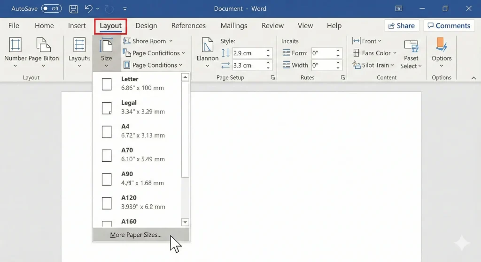The image size is (481, 262).
Task: Select the A90 paper size
Action: (x=137, y=179)
